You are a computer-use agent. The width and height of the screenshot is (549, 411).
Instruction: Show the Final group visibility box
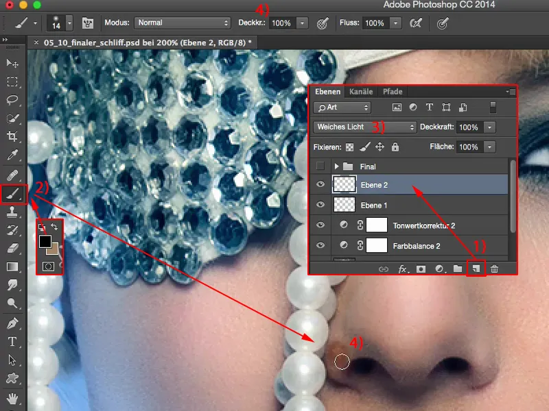pyautogui.click(x=320, y=166)
